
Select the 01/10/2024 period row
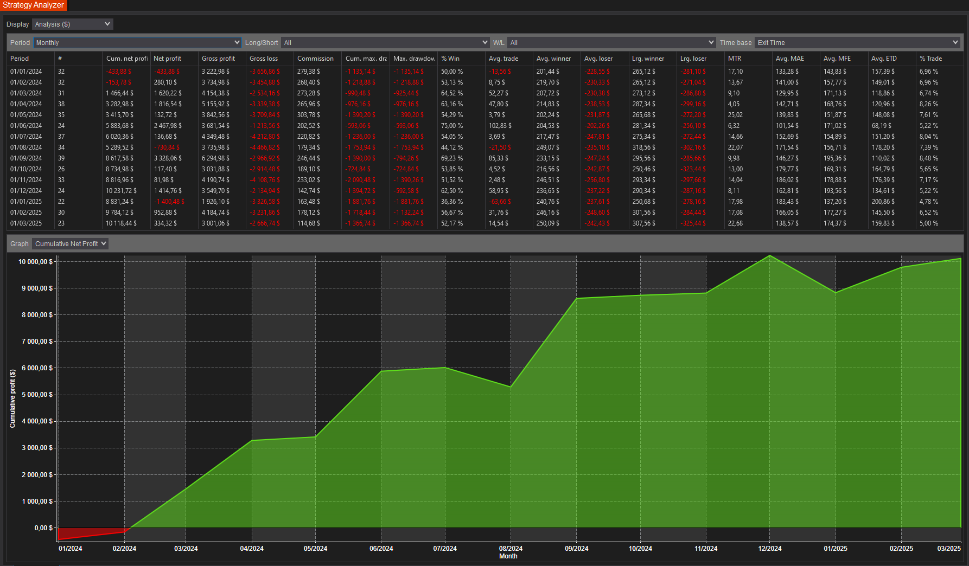coord(485,169)
